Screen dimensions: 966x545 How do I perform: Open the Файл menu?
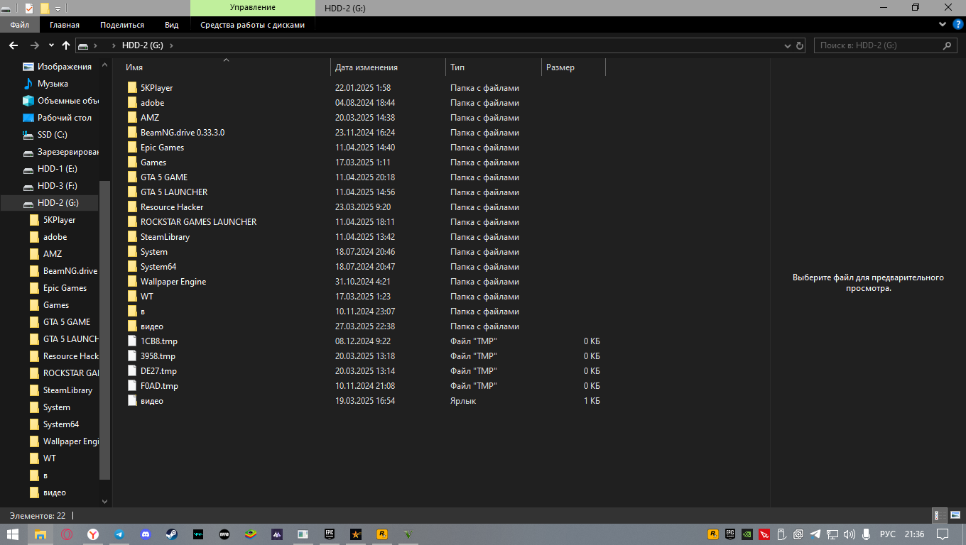click(20, 25)
